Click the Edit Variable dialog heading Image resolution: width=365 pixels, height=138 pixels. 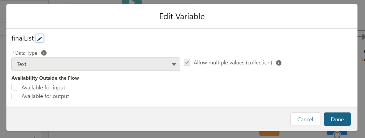tap(182, 16)
